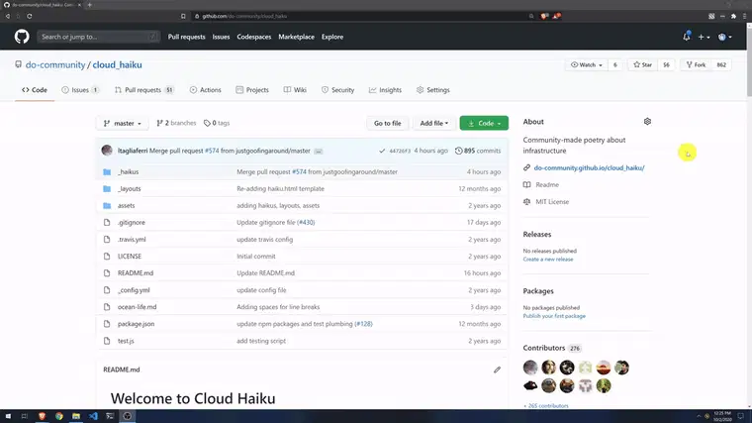Click the first contributor avatar
This screenshot has width=752, height=423.
(530, 368)
